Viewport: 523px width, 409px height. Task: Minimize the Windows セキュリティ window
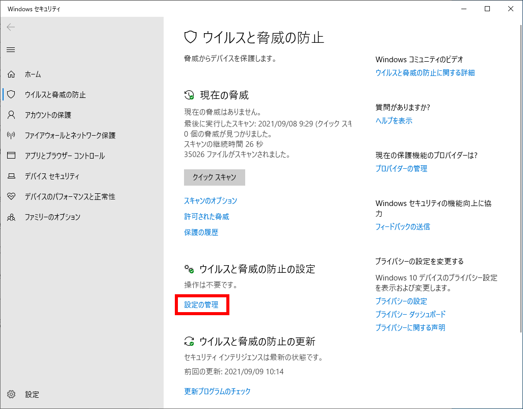(464, 9)
